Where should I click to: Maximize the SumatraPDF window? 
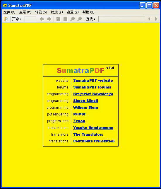click(x=149, y=6)
